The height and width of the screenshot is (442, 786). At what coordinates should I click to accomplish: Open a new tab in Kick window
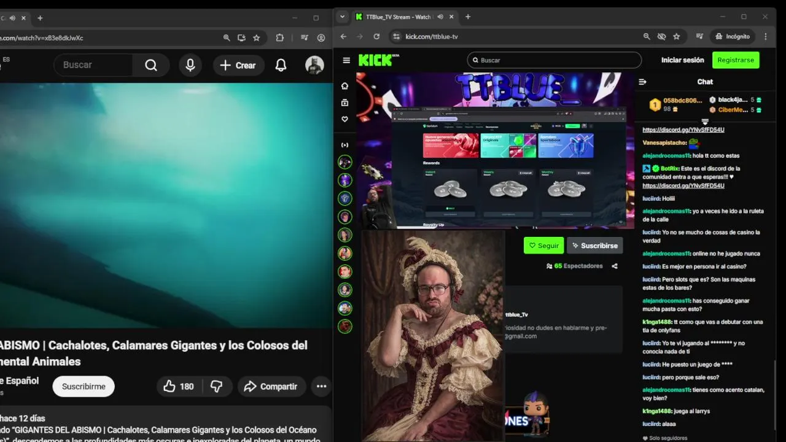point(468,17)
